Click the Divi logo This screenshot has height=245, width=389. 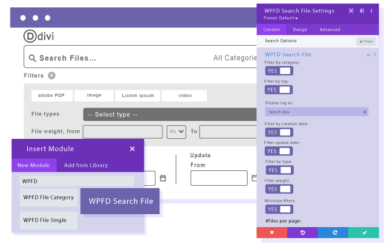(39, 36)
